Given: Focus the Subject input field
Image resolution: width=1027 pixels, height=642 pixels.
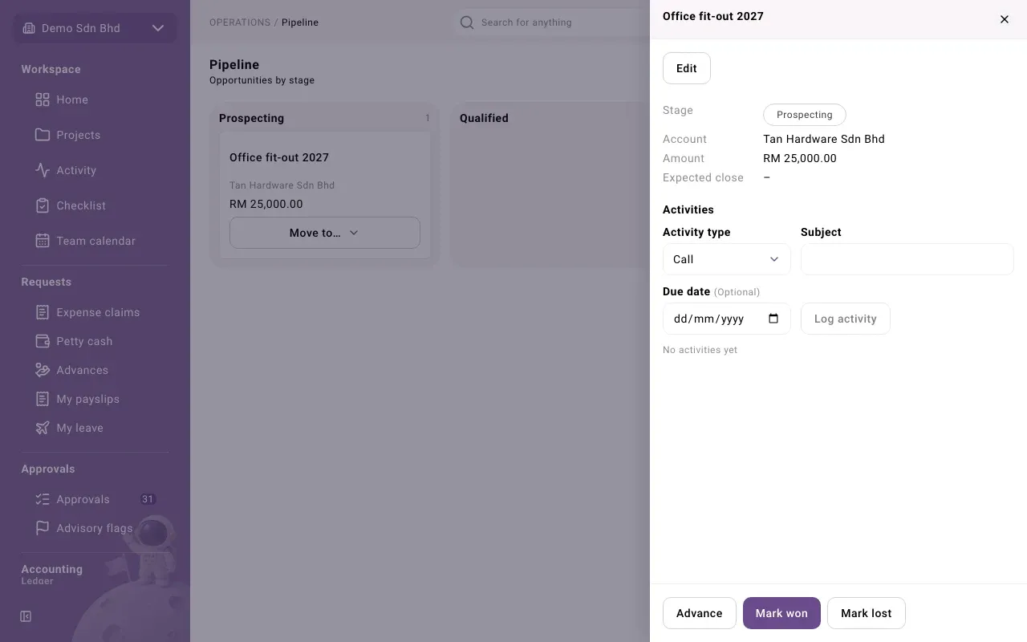Looking at the screenshot, I should pos(907,259).
